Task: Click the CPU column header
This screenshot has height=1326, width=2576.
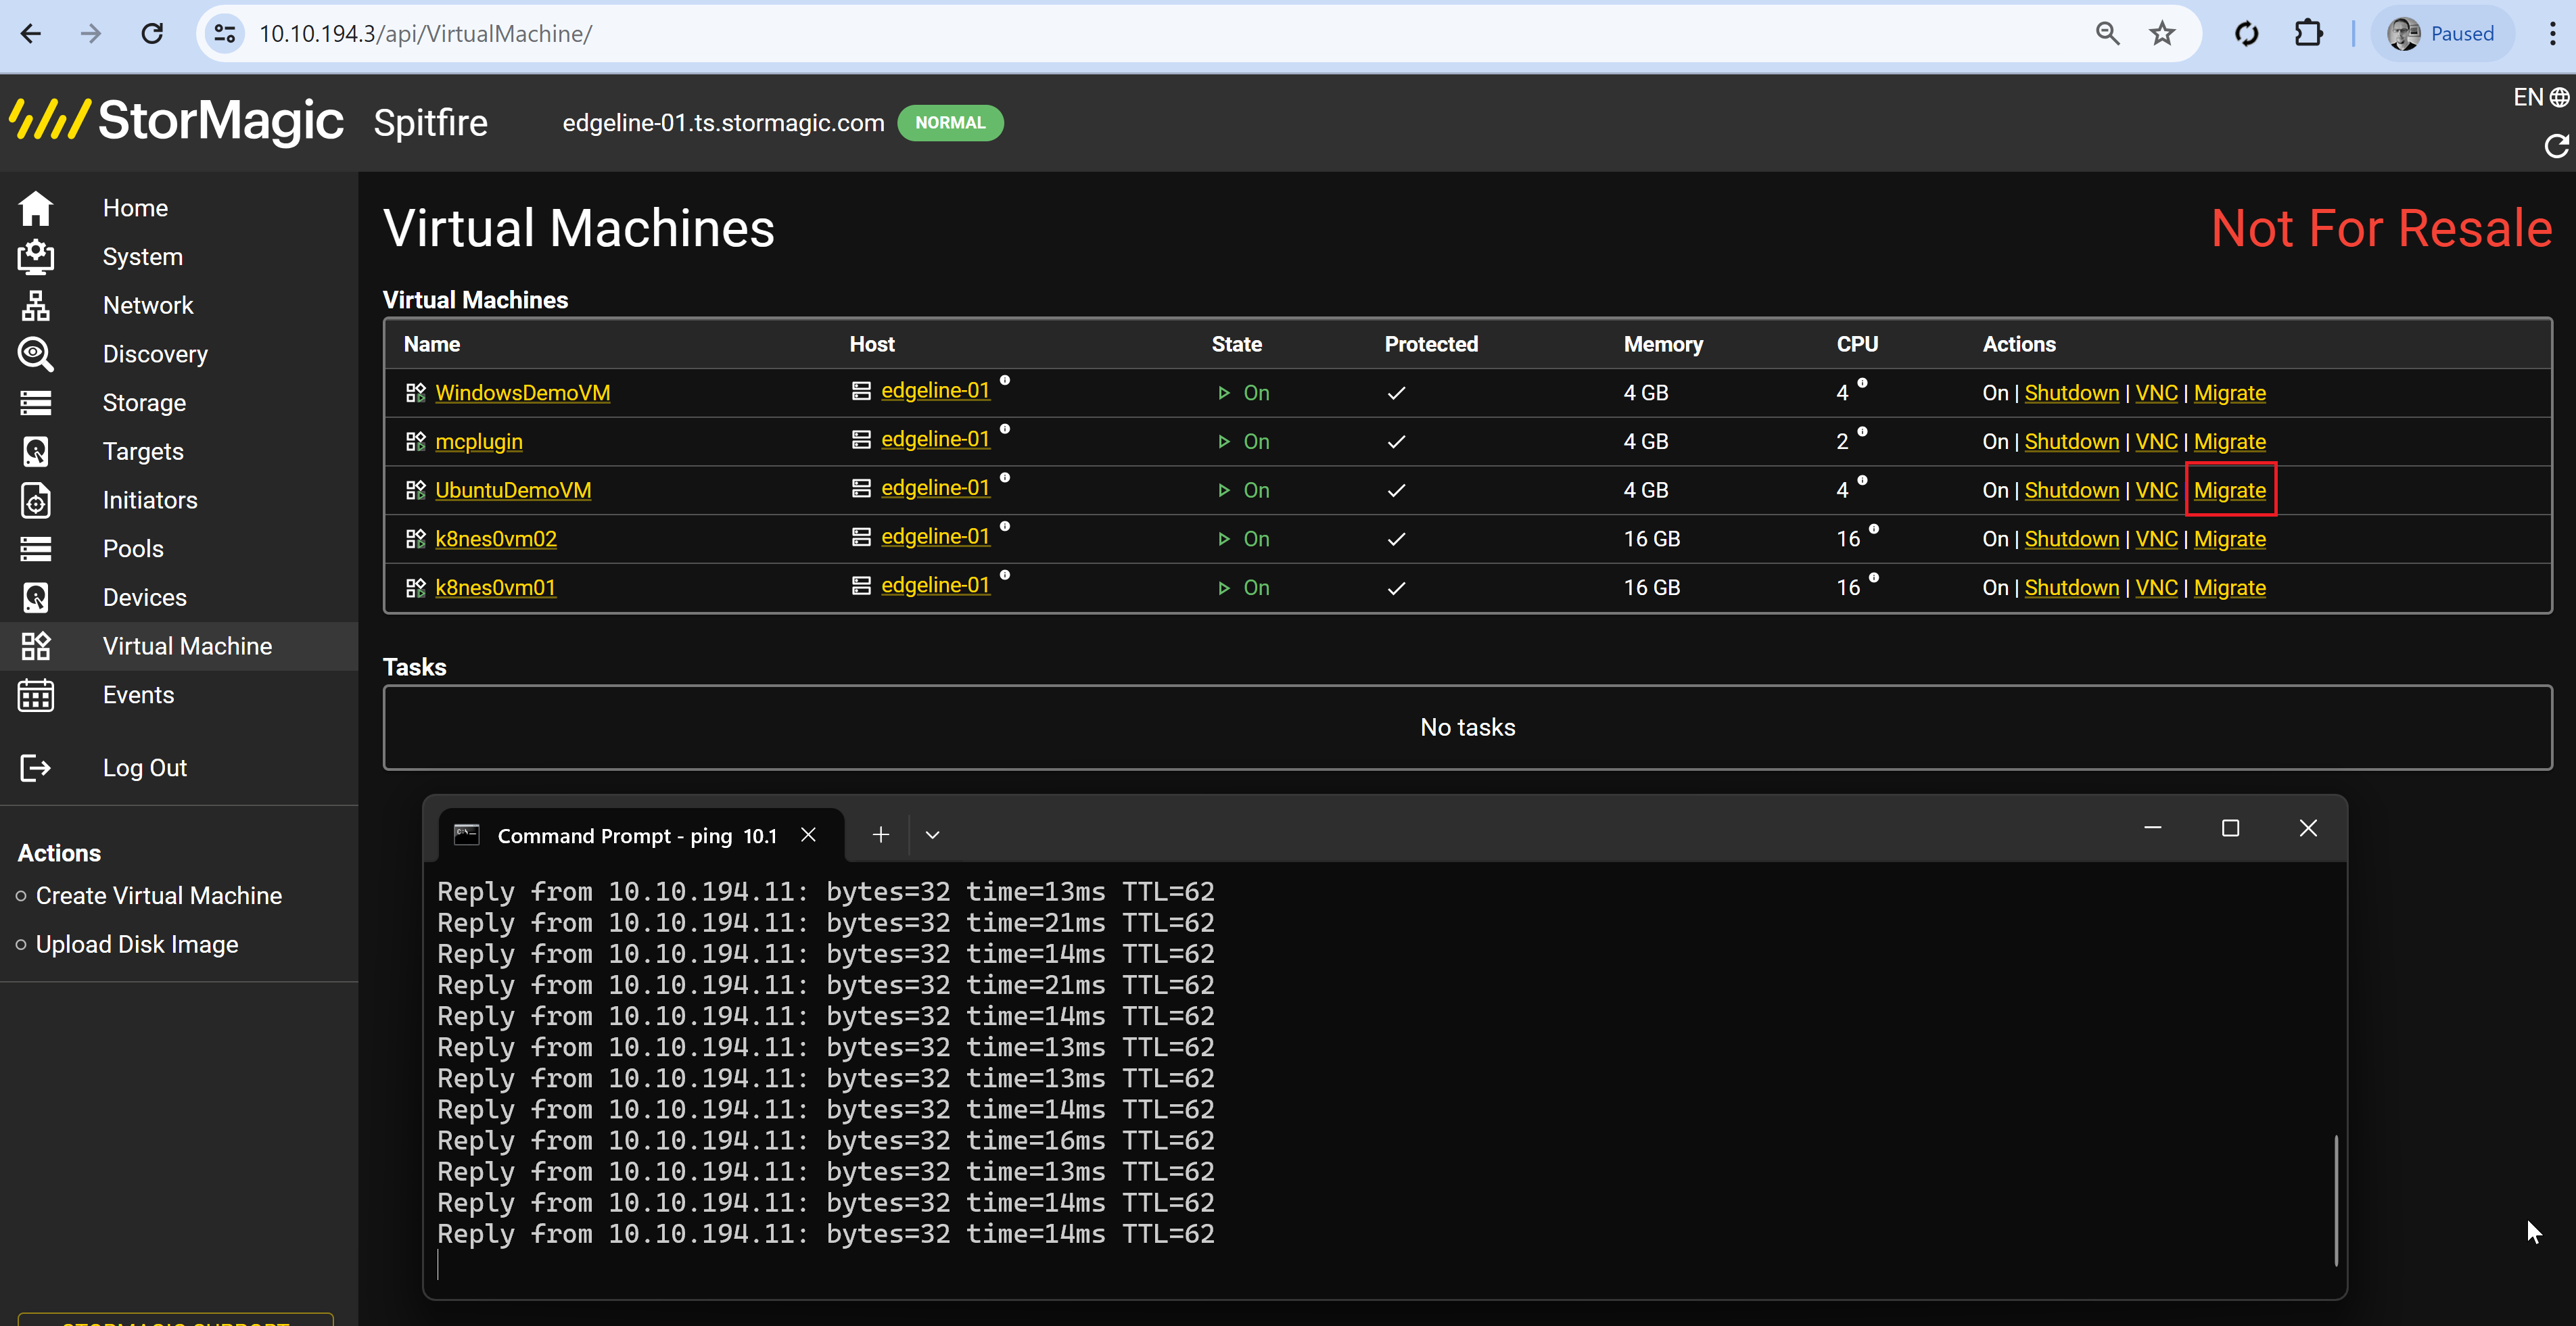Action: (x=1857, y=344)
